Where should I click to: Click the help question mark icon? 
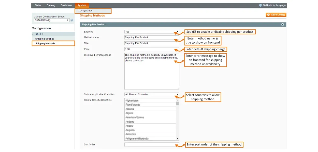(261, 5)
